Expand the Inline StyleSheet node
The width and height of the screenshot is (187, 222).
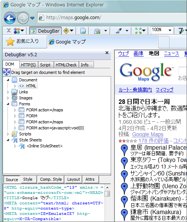(x=15, y=146)
